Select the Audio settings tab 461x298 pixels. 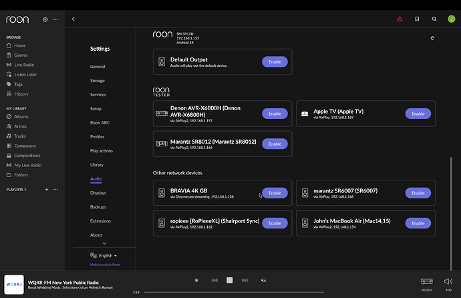coord(96,179)
